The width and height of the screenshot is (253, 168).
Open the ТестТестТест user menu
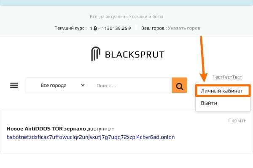click(227, 77)
